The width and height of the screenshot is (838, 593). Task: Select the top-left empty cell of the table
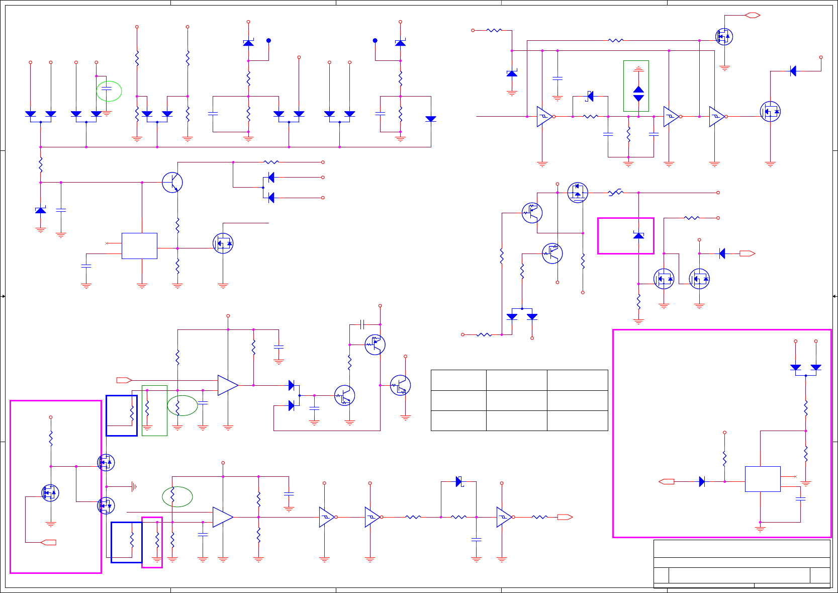coord(458,380)
